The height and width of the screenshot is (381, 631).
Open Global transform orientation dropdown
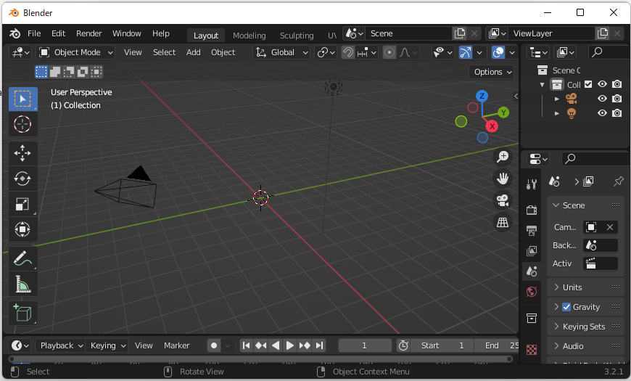[281, 52]
